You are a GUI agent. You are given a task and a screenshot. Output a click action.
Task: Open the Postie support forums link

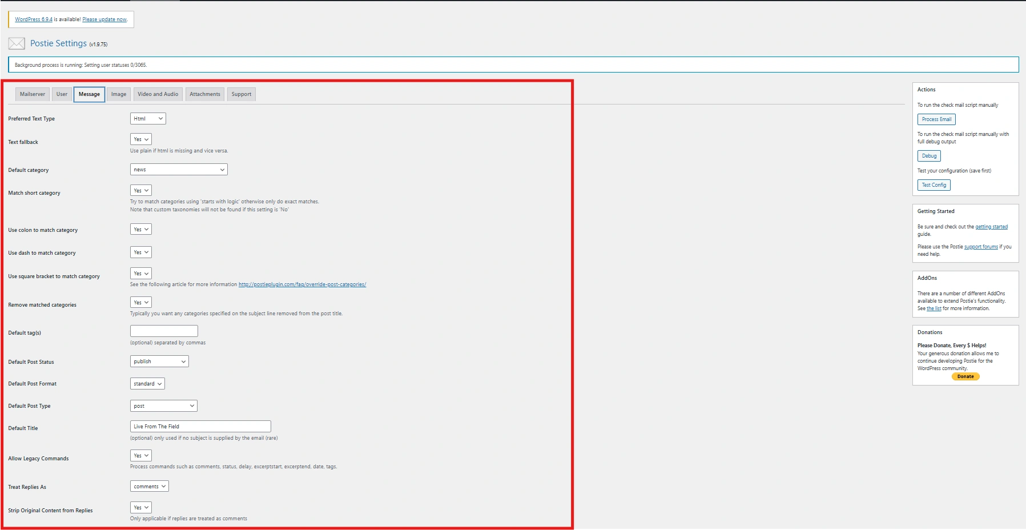pos(981,247)
